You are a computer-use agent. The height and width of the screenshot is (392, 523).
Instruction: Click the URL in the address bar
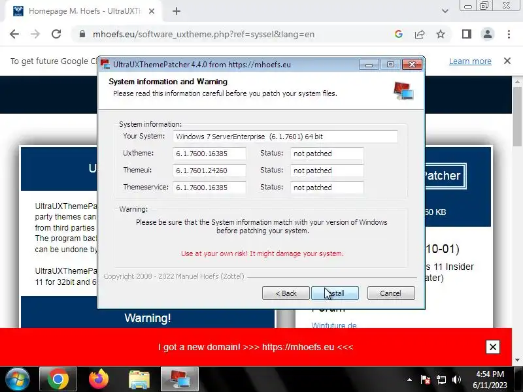coord(203,35)
